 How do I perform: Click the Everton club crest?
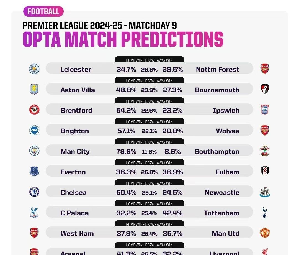click(x=34, y=171)
